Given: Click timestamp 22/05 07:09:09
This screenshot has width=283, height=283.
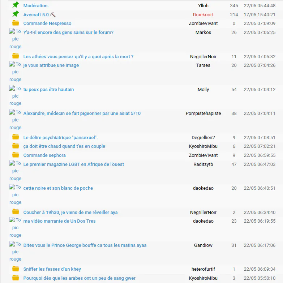Looking at the screenshot, I should (260, 23).
